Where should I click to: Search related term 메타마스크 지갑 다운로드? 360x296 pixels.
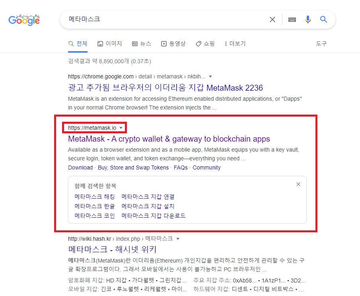coord(154,216)
